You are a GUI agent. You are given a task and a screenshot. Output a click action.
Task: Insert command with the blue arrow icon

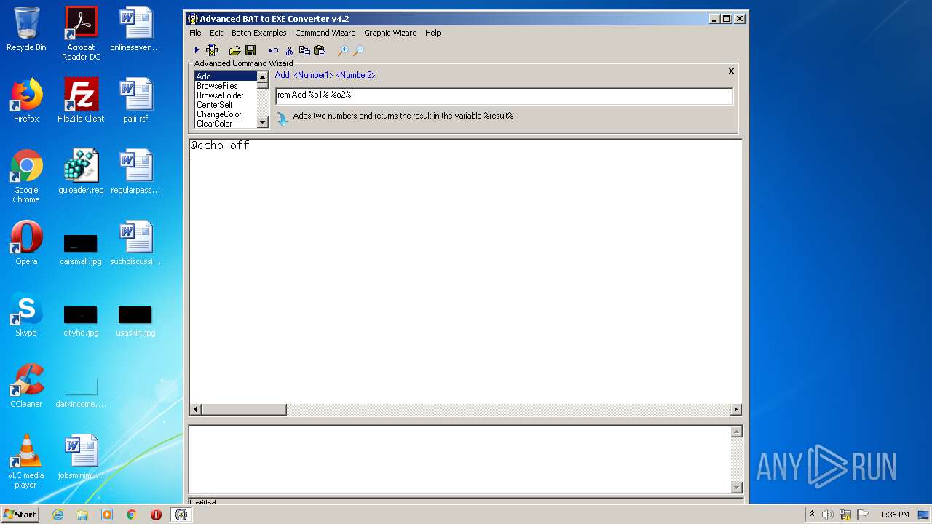point(283,118)
